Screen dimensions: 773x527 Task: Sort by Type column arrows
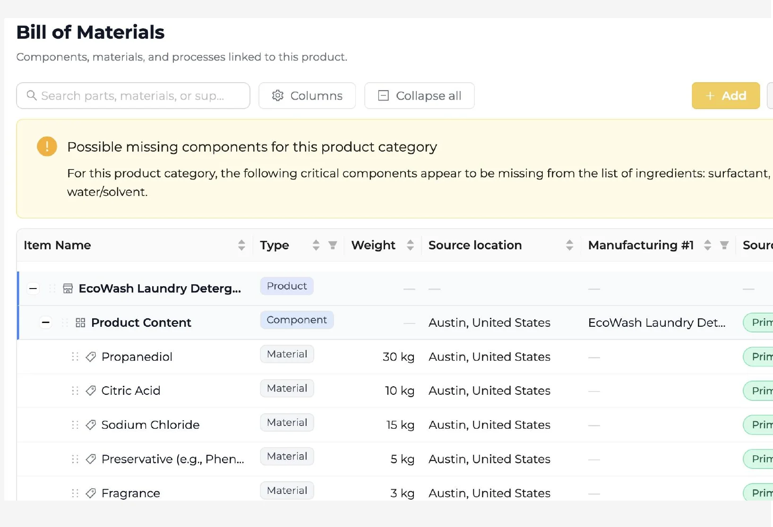[x=316, y=245]
